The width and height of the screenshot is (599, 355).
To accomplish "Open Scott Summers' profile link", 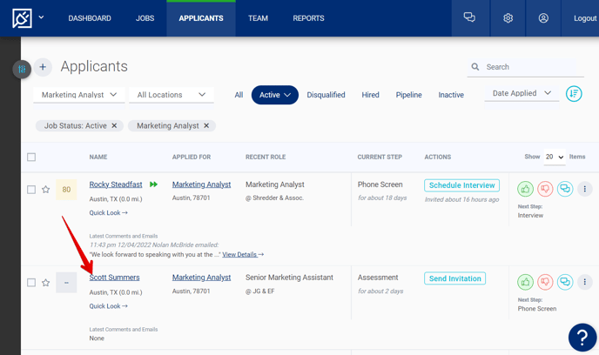I will pos(114,278).
